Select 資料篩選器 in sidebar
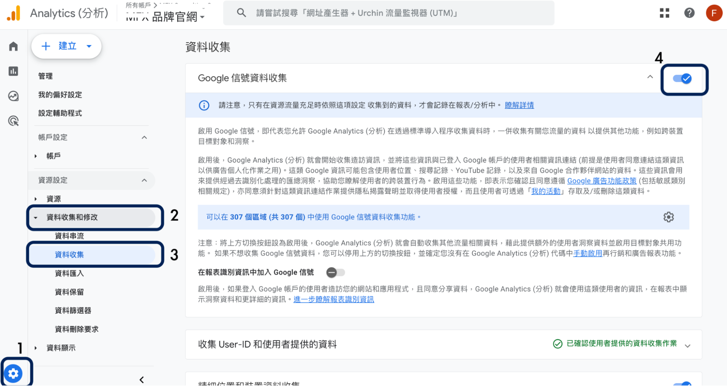The image size is (727, 386). 73,310
